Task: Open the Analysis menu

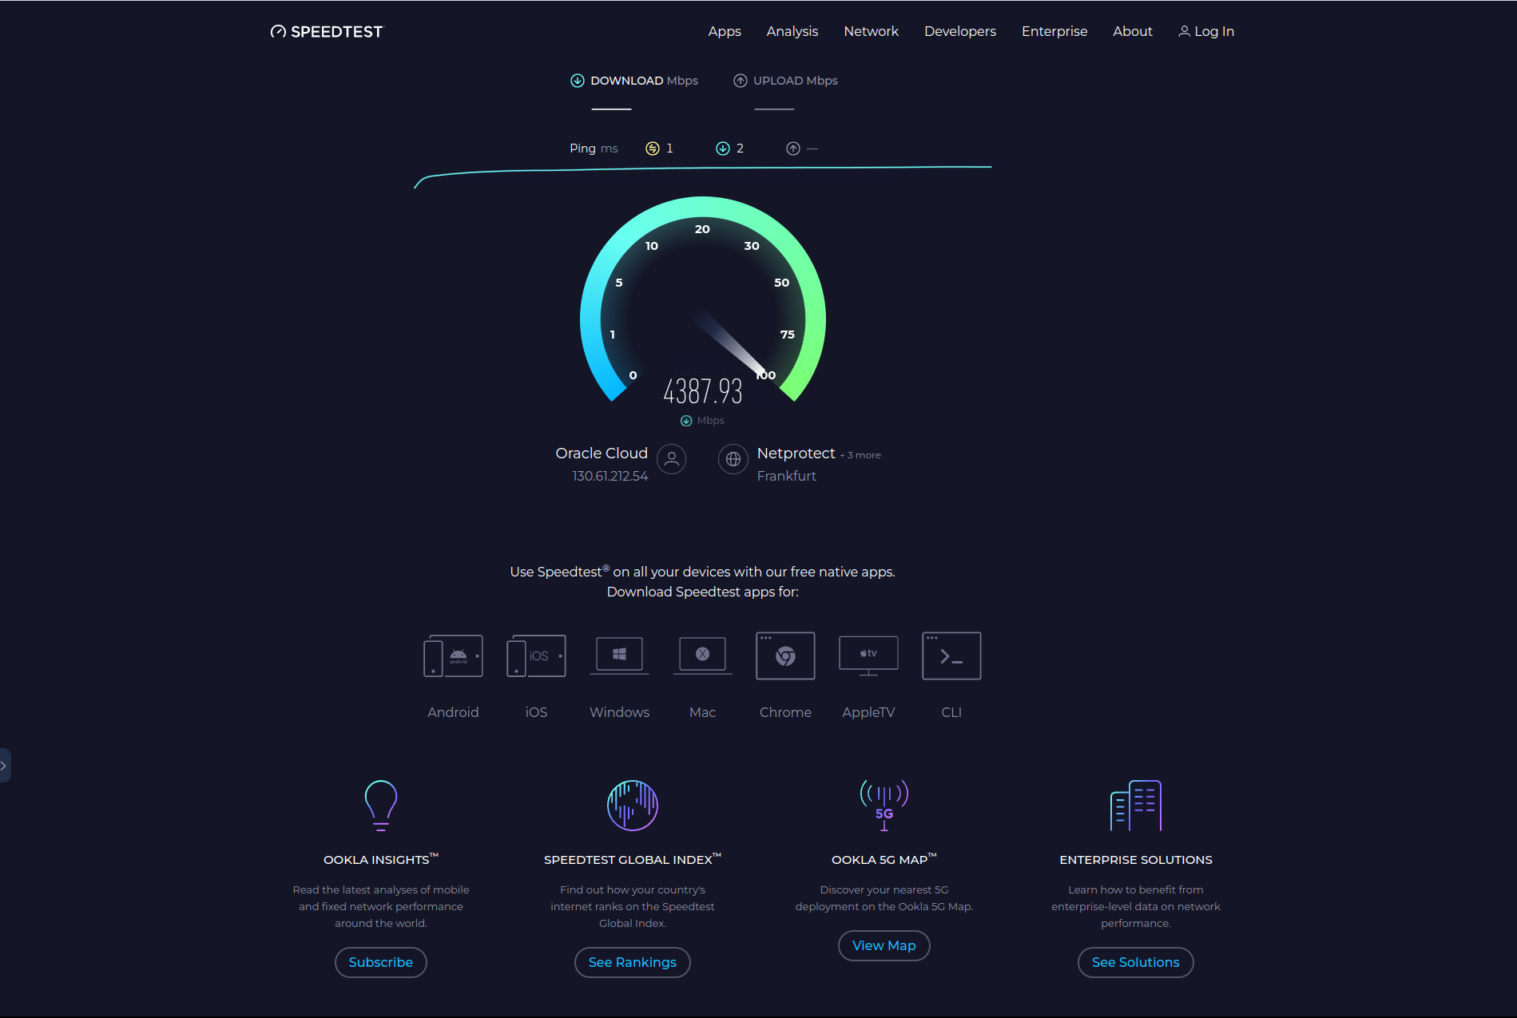Action: click(x=792, y=32)
